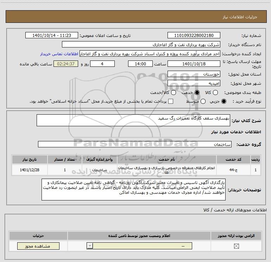271x262 pixels.
Task: Click the need number field 1101093228002180
Action: (x=194, y=35)
